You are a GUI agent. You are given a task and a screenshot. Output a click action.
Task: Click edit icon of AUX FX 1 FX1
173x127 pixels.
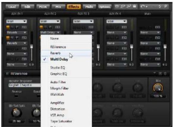17,27
